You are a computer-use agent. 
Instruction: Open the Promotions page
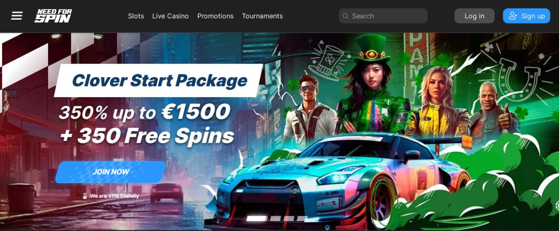[215, 16]
